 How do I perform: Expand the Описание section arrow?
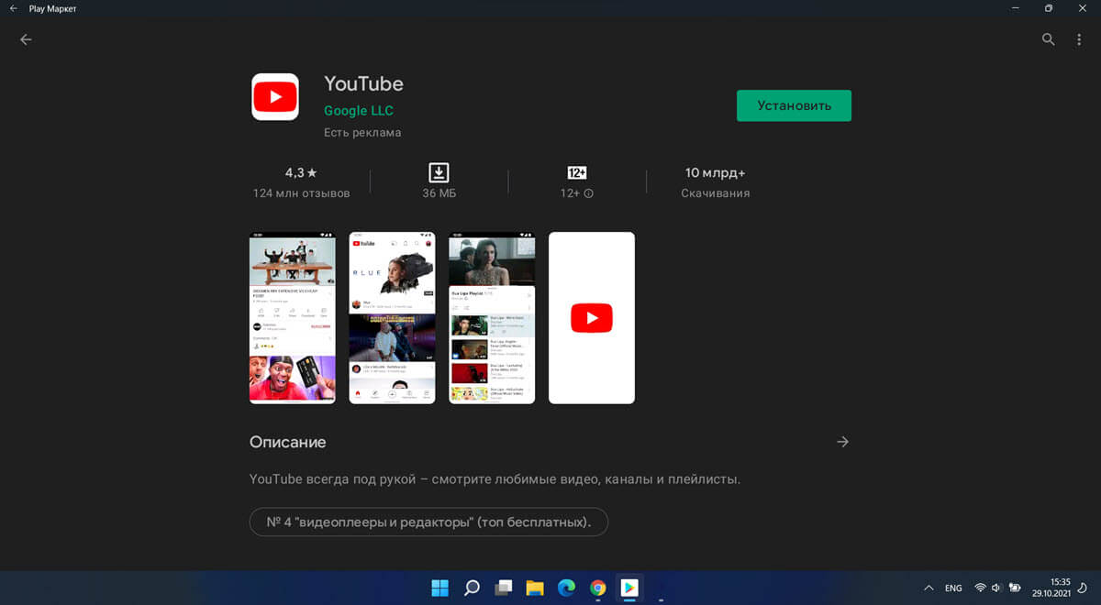click(842, 442)
